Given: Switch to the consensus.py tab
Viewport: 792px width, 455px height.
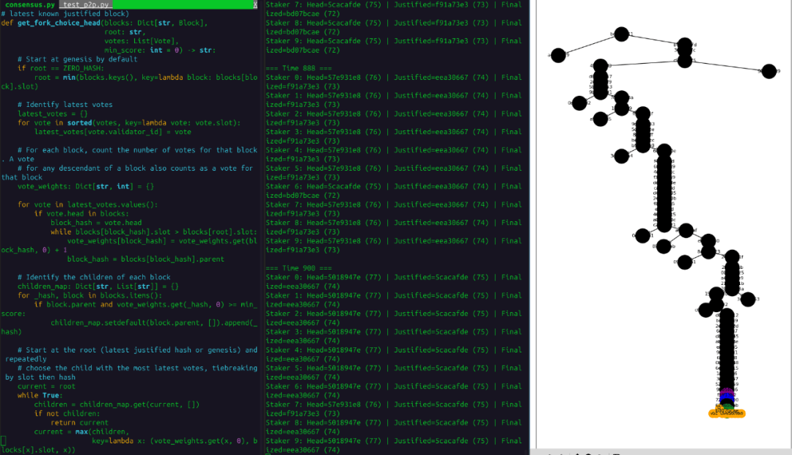Looking at the screenshot, I should (x=30, y=4).
